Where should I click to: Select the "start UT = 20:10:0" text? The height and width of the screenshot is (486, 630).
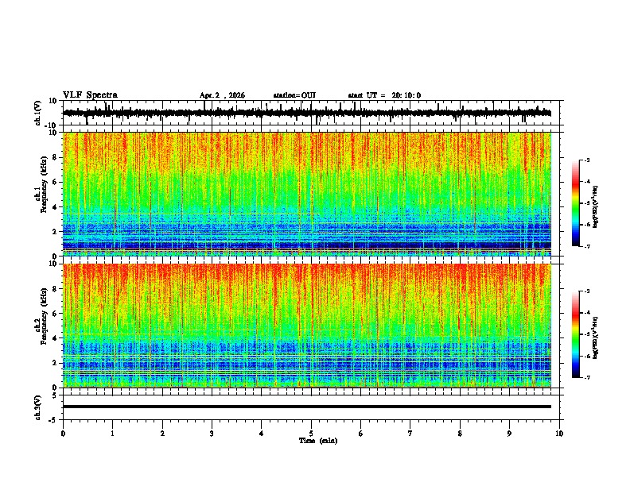click(x=384, y=95)
